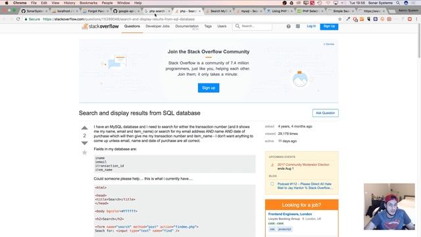Switch to the SonarSystems GitHub tab

click(x=34, y=11)
